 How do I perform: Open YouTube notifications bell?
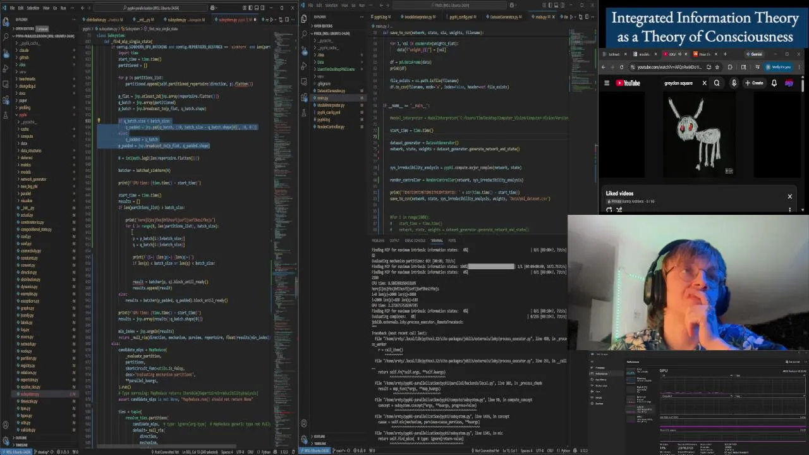tap(774, 83)
